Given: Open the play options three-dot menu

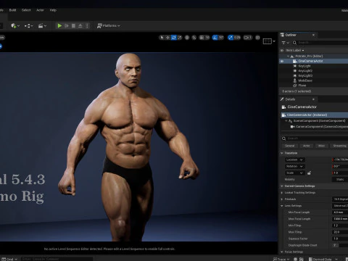Looking at the screenshot, I should click(x=87, y=25).
